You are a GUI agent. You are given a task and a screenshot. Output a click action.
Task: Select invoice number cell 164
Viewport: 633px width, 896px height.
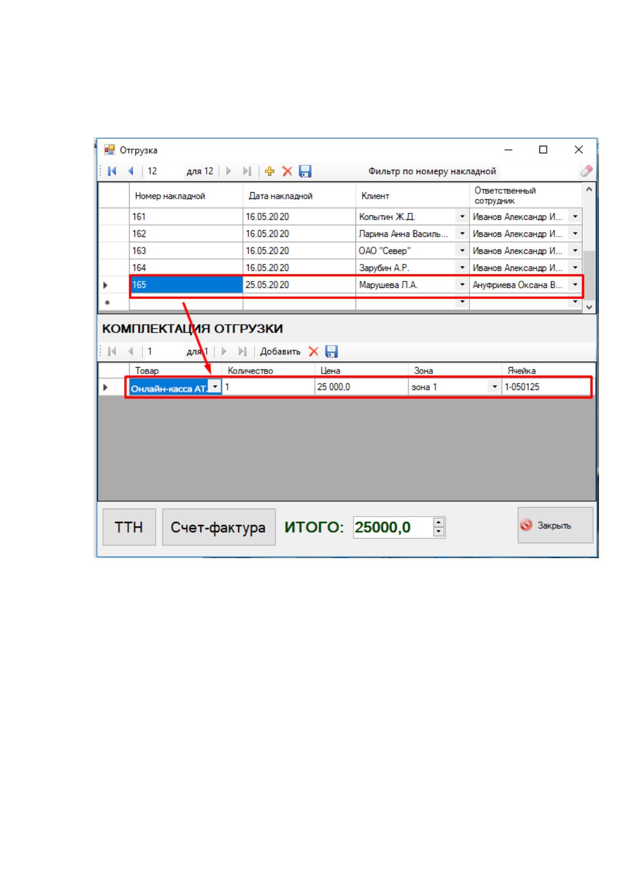(x=186, y=268)
